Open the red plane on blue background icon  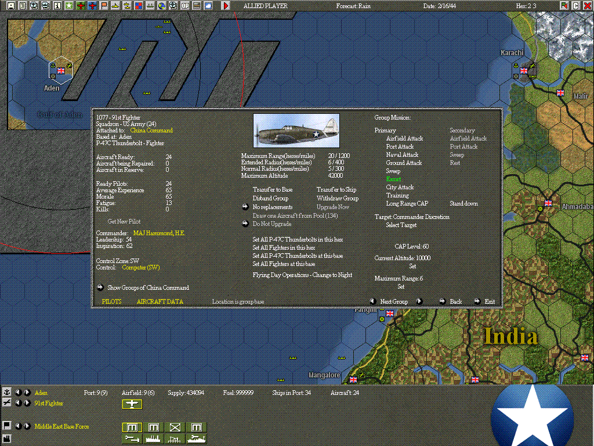click(x=92, y=5)
